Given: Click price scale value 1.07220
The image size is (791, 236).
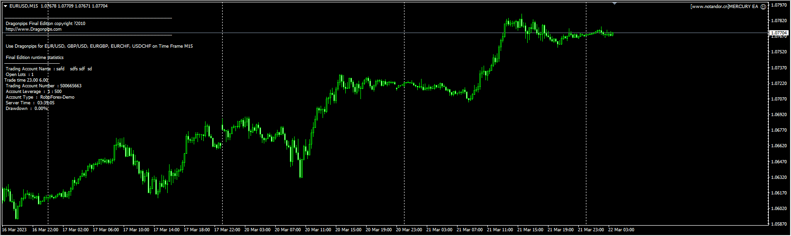Looking at the screenshot, I should click(x=779, y=84).
